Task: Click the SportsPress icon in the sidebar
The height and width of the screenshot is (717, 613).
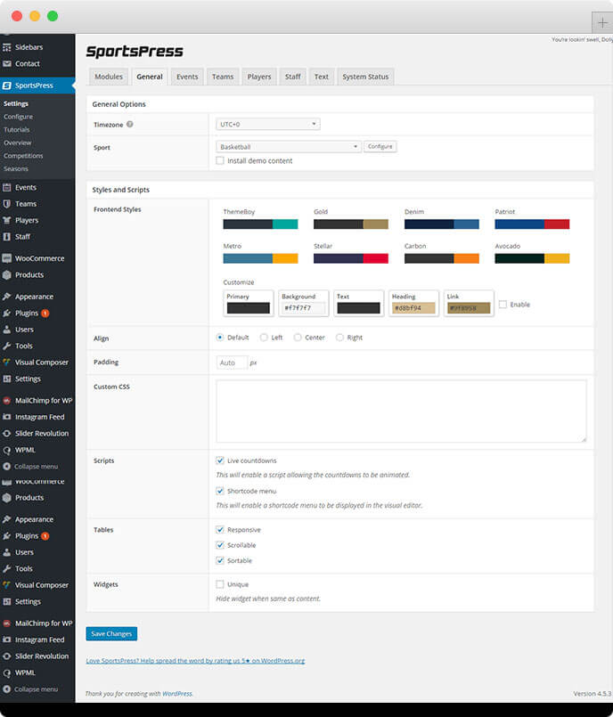Action: coord(7,86)
